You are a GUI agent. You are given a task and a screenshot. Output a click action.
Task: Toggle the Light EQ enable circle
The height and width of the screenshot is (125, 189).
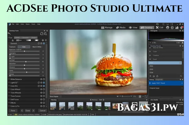pos(44,83)
